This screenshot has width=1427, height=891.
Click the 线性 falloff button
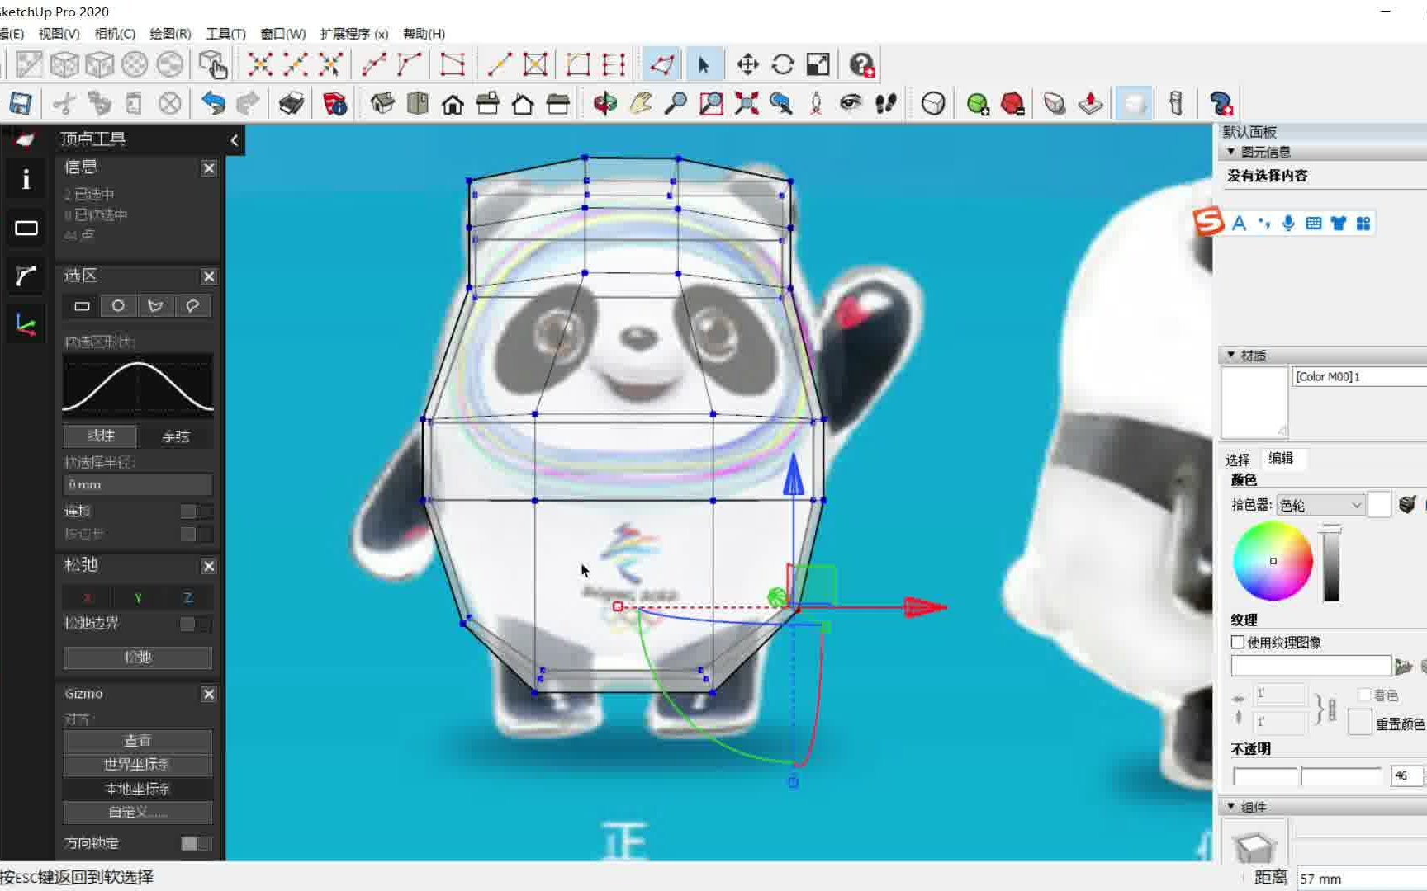tap(101, 436)
